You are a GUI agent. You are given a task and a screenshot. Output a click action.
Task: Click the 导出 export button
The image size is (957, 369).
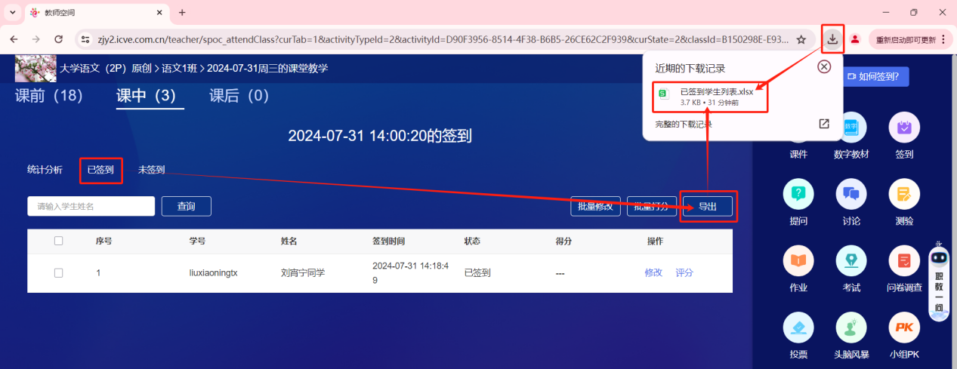pos(707,206)
